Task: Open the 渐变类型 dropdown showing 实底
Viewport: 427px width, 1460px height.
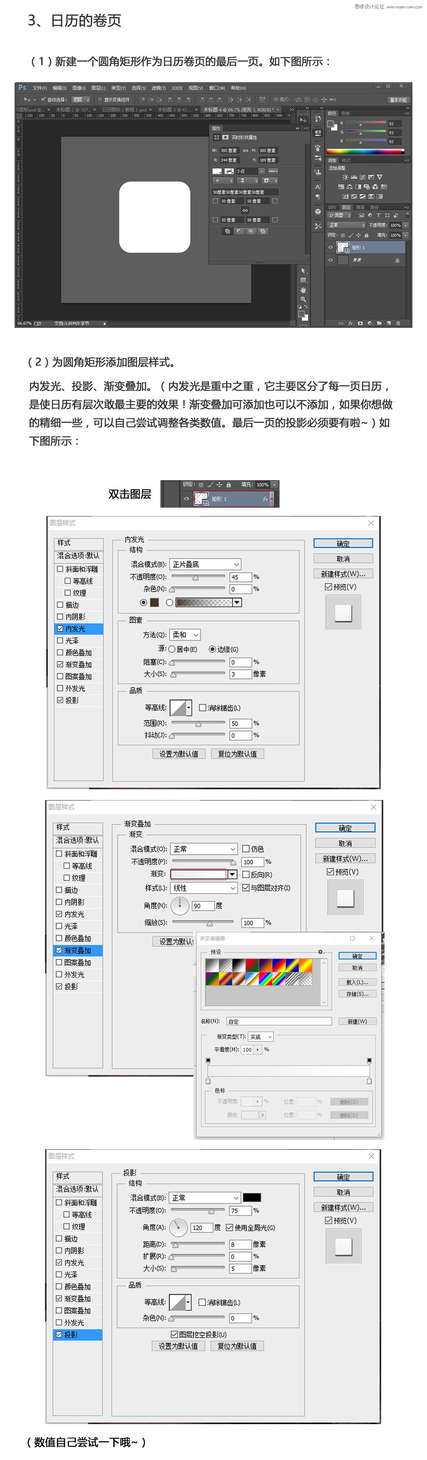Action: [261, 1037]
